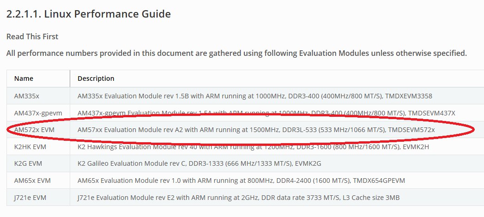Click the AM65x Evaluation Module rev 1.0 description

(241, 181)
